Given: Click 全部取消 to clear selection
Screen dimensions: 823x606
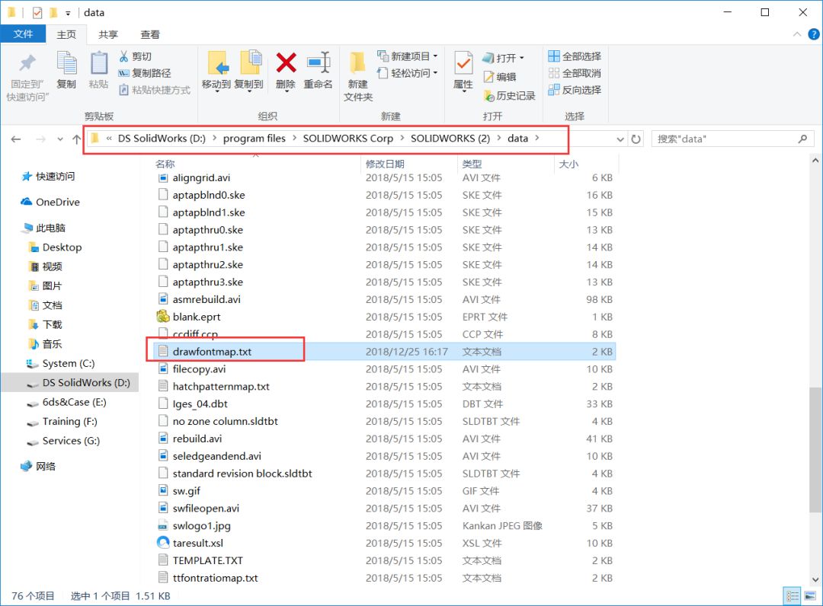Looking at the screenshot, I should (x=573, y=72).
